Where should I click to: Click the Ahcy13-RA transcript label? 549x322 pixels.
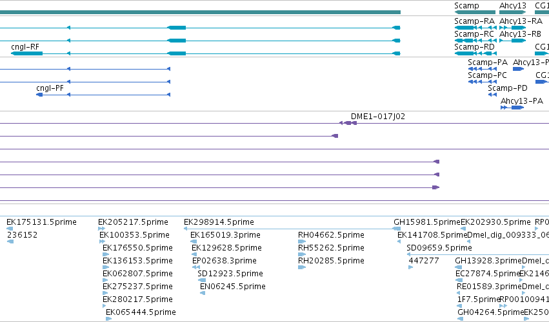click(x=521, y=21)
